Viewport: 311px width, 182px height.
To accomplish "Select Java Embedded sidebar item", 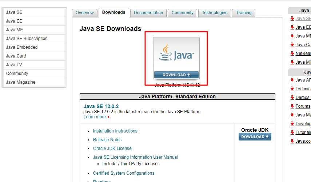I will (x=35, y=47).
